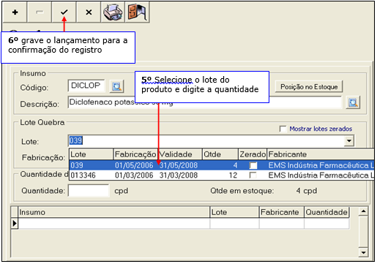
Task: Click the Lote column header in bottom grid
Action: (234, 212)
